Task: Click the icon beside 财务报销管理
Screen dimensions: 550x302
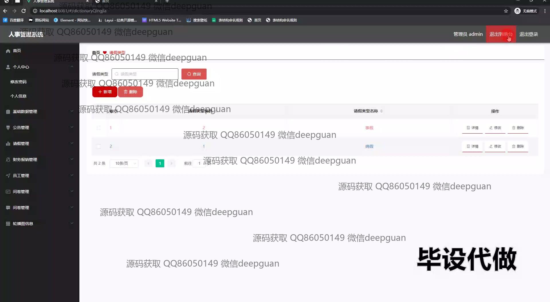Action: [x=8, y=160]
